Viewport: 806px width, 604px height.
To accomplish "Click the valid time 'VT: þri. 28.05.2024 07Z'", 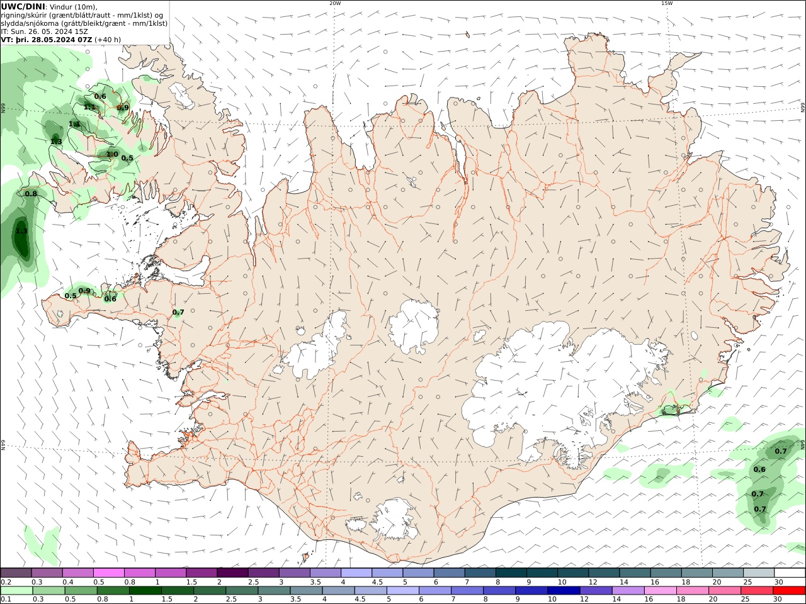I will 47,39.
